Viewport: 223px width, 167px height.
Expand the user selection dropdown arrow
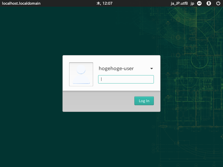152,68
